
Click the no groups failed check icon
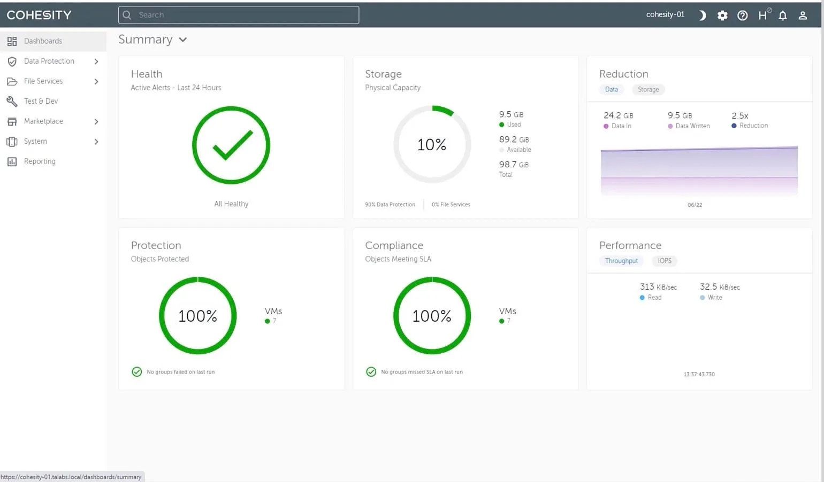point(137,372)
